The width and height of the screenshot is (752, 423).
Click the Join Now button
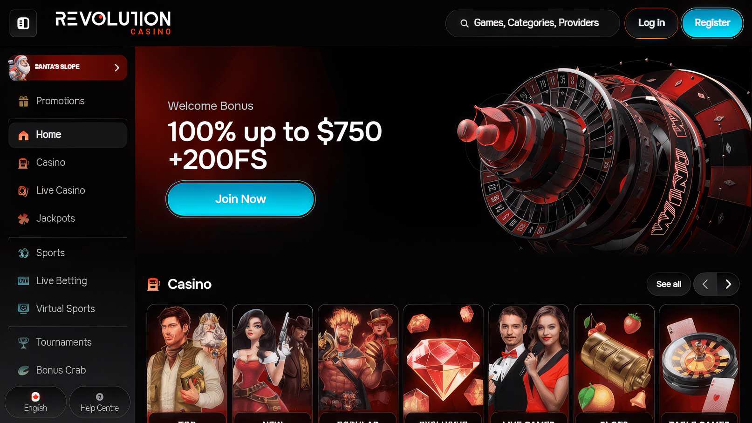pyautogui.click(x=240, y=199)
